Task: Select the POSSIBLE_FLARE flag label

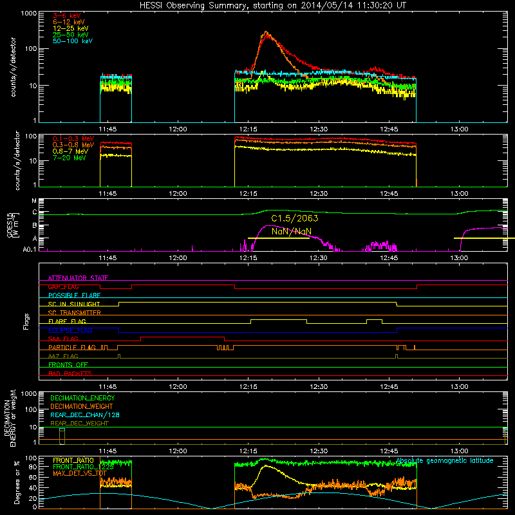Action: [x=74, y=295]
